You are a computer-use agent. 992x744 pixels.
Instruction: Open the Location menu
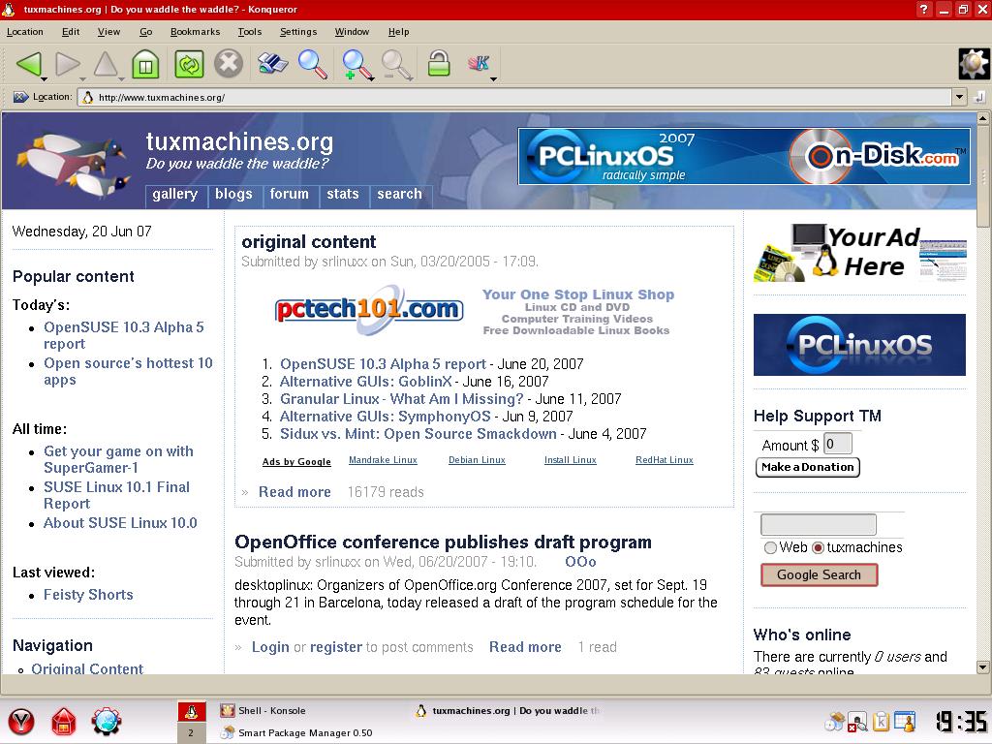click(x=24, y=32)
